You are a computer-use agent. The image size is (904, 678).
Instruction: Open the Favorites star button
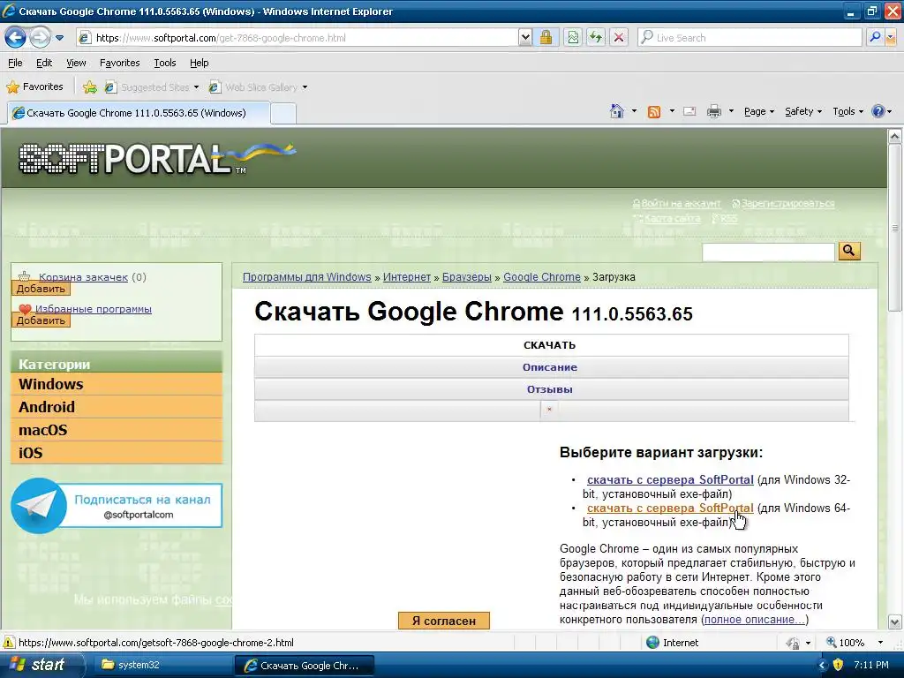(x=34, y=87)
